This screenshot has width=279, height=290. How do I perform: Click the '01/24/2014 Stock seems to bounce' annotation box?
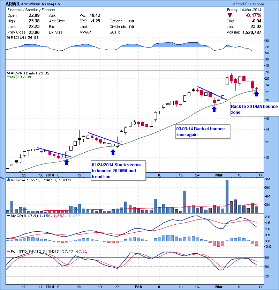tap(119, 171)
